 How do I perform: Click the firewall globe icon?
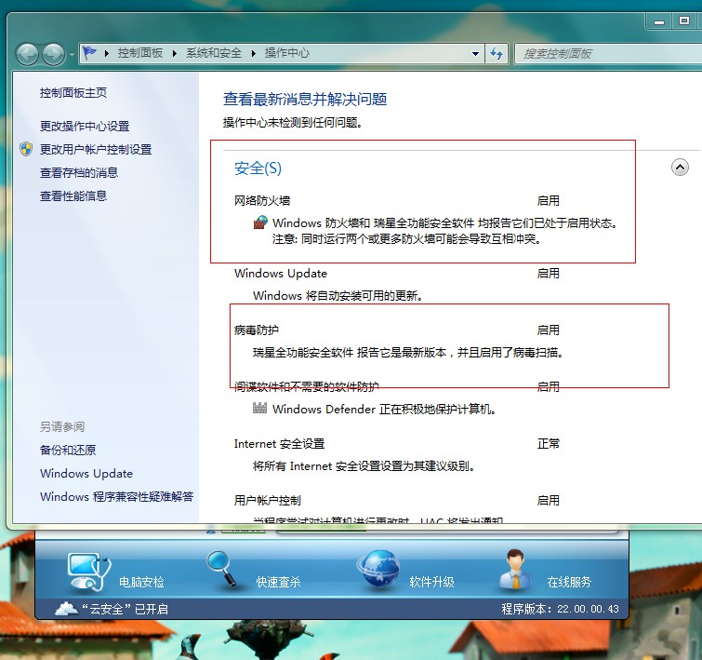[x=260, y=222]
